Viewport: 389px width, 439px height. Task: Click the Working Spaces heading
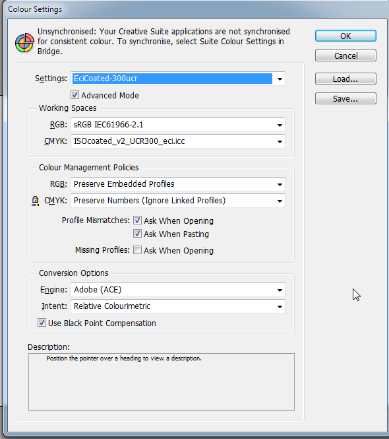click(68, 108)
